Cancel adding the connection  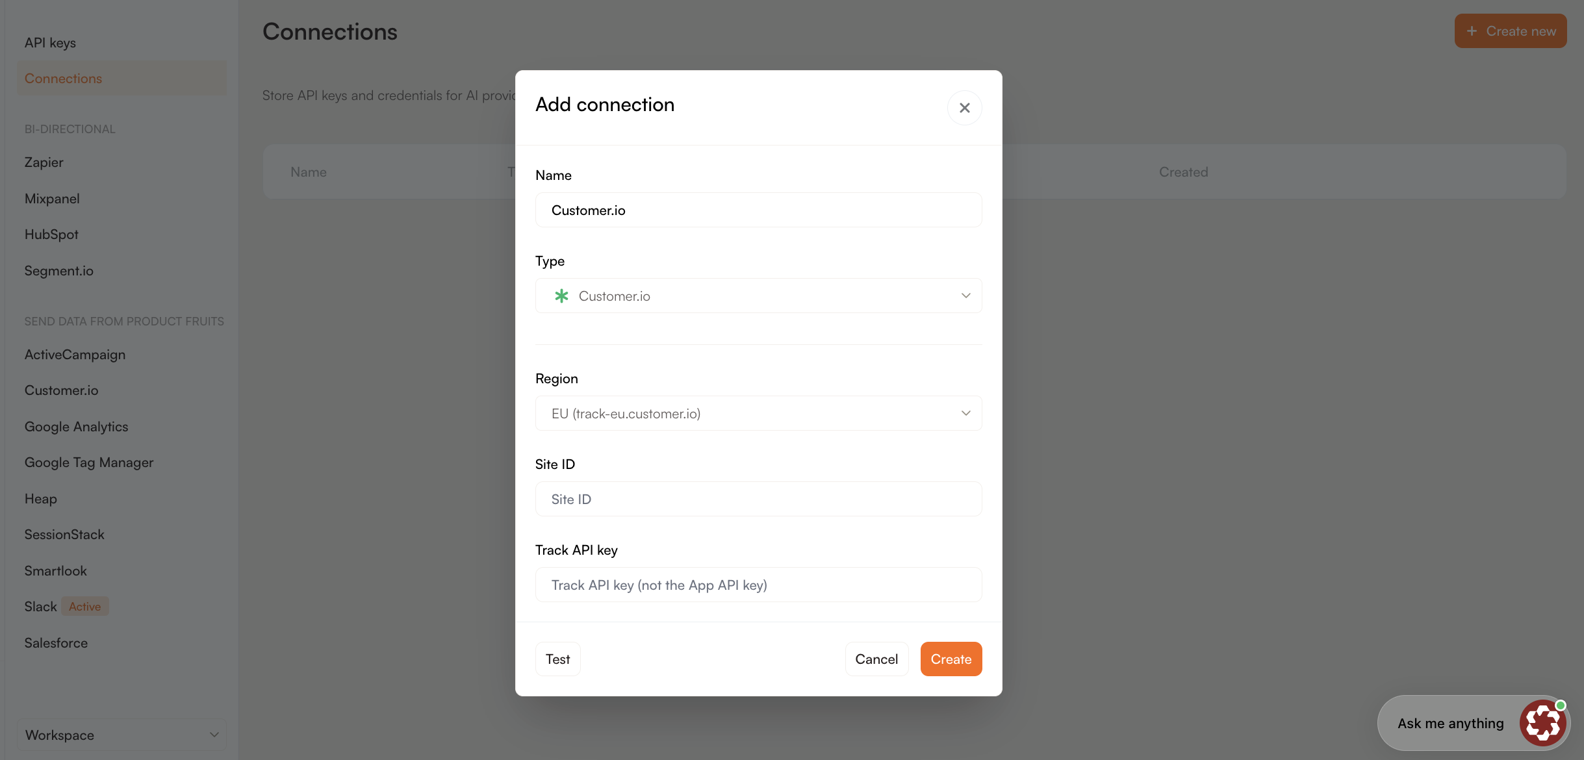(876, 659)
